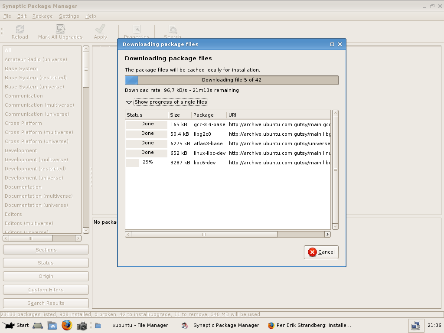
Task: Launch Firefox from the taskbar
Action: coord(67,325)
